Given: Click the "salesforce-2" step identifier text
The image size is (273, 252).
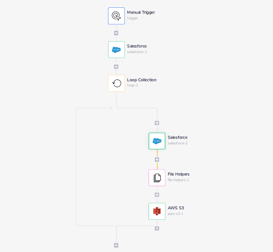Looking at the screenshot, I should coord(177,143).
